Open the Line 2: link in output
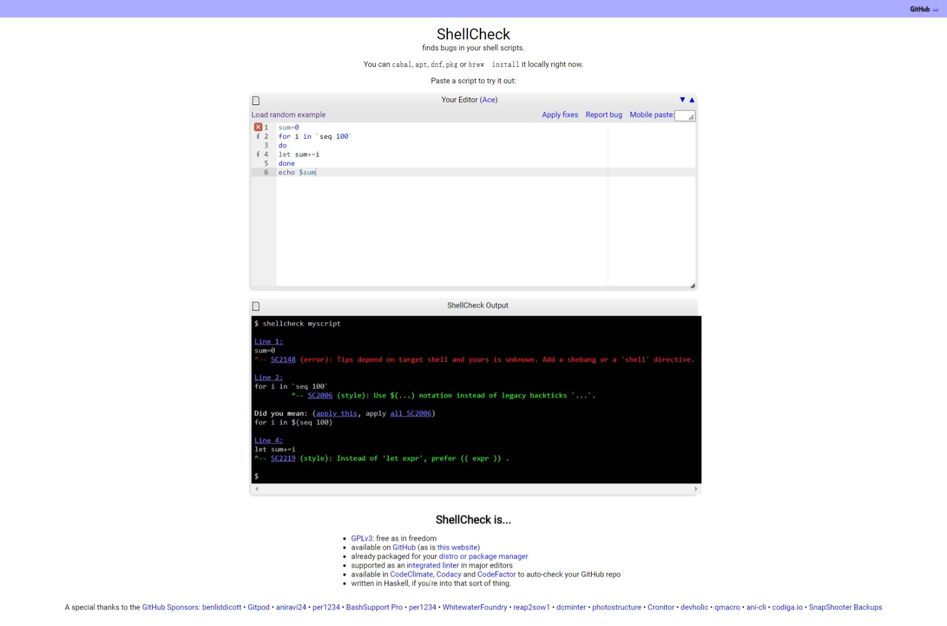Viewport: 947px width, 626px height. (x=268, y=378)
